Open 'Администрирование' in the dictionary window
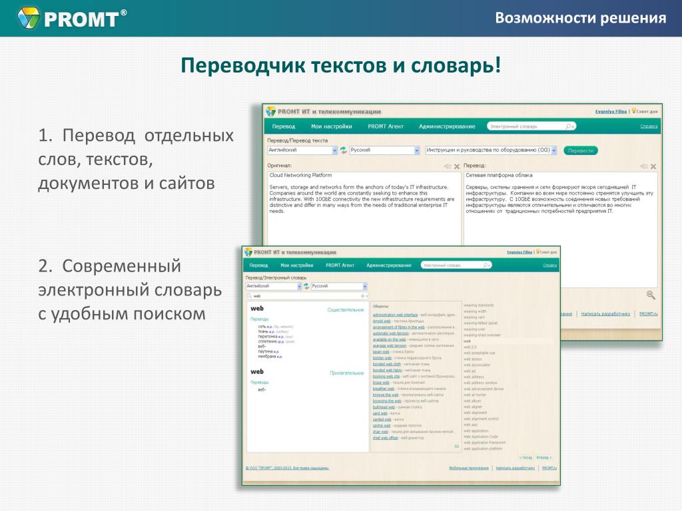Screen dimensions: 682x511 (389, 265)
